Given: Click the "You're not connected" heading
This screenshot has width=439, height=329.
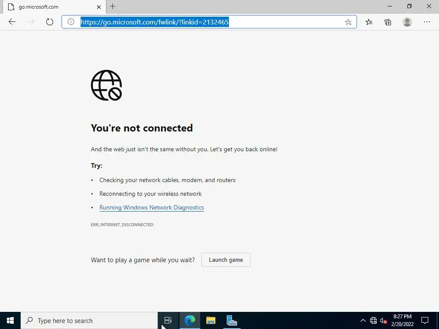Looking at the screenshot, I should click(x=141, y=128).
